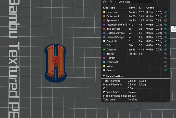Click the sliced H model preview
176x118 pixels.
56,63
